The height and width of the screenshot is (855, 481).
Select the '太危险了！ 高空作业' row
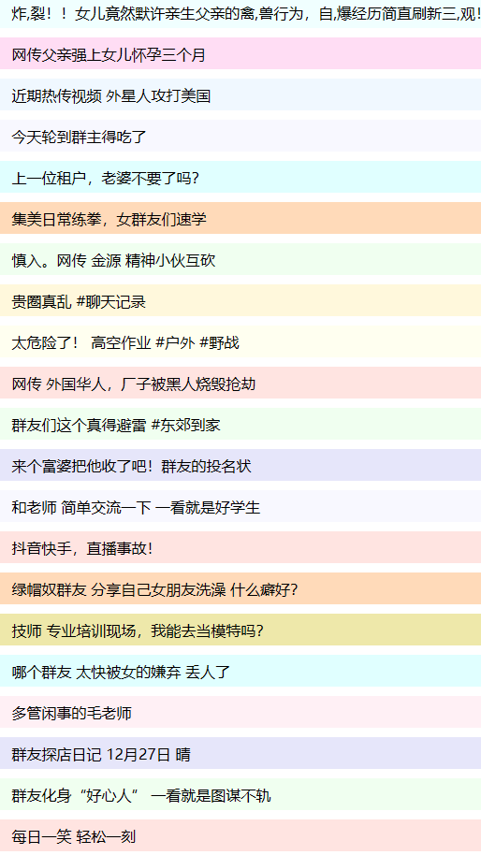240,342
